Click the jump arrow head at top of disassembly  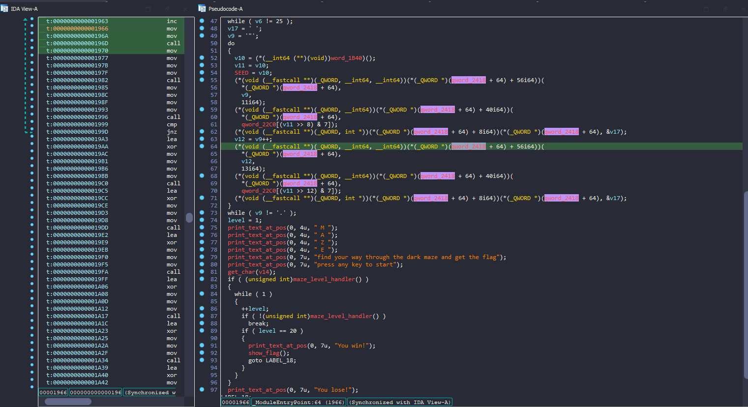pos(26,20)
